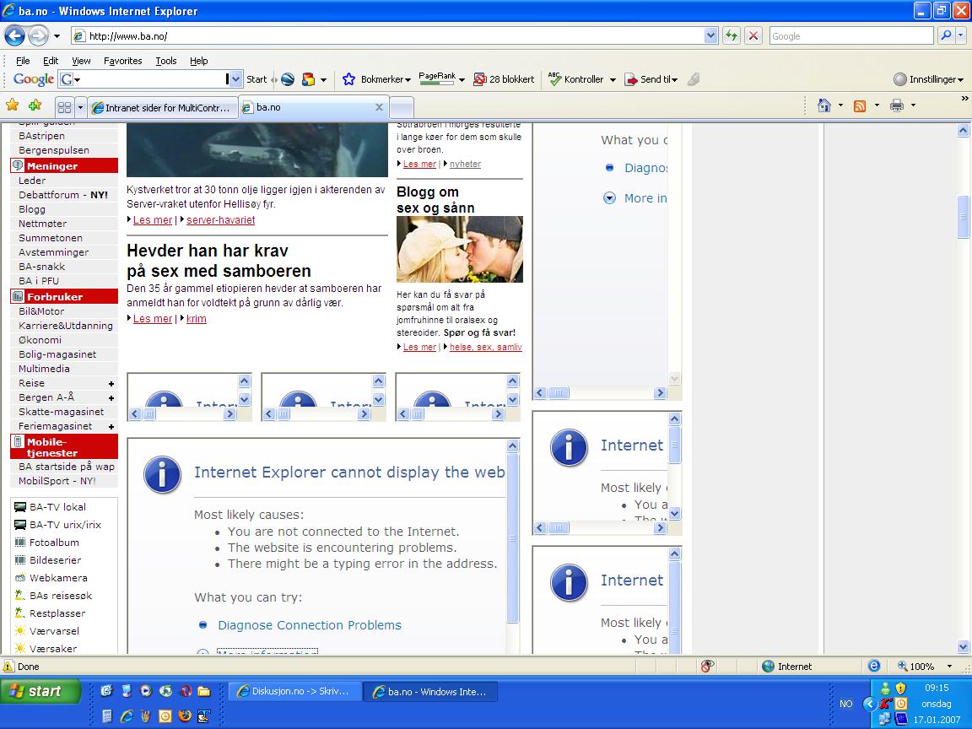Click the Send til toolbar icon
Screen dimensions: 972x729
630,79
